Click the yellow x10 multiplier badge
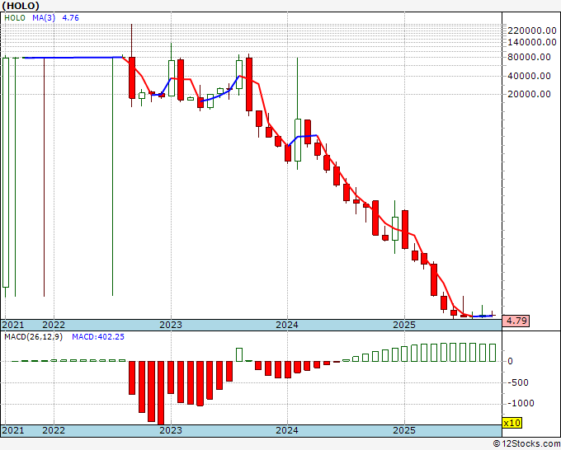 click(512, 423)
